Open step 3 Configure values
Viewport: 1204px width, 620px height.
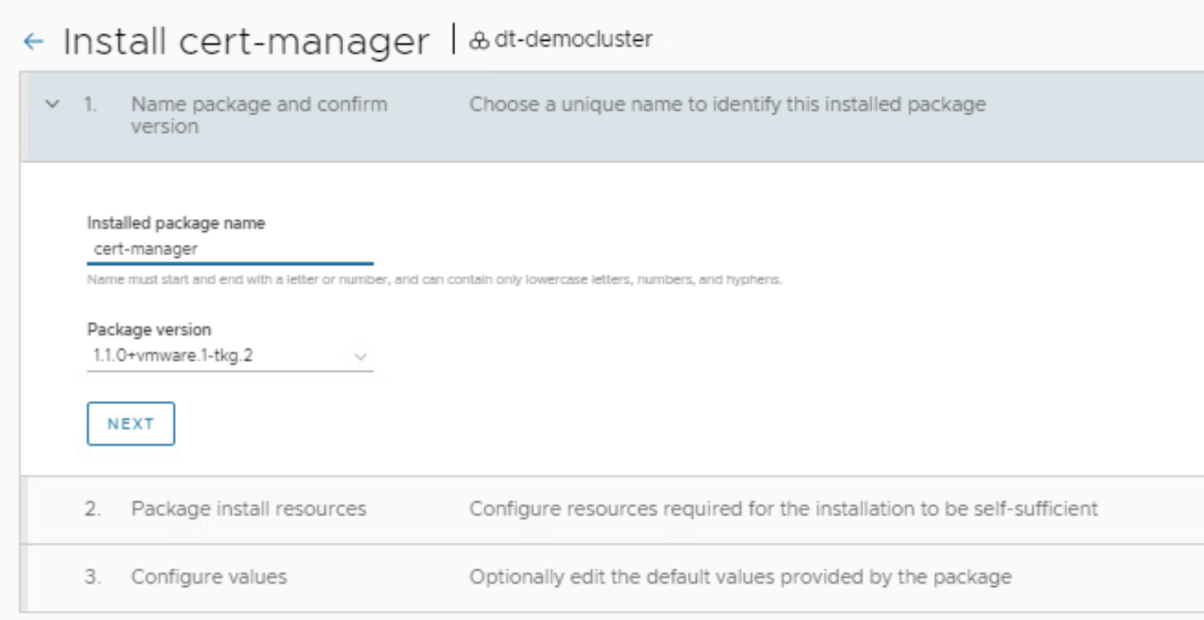click(208, 577)
